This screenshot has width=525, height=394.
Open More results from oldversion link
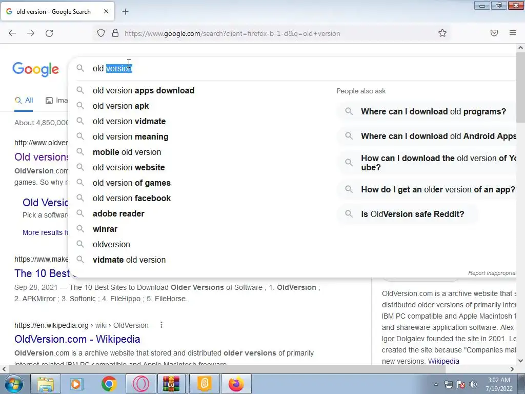pyautogui.click(x=45, y=232)
